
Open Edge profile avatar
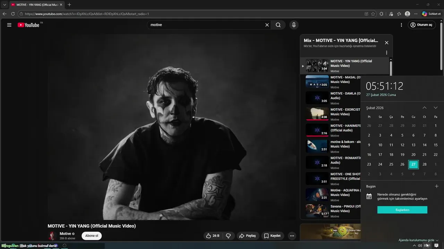point(408,14)
